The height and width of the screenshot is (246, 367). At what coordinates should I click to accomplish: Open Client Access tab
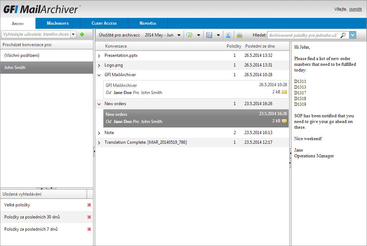tap(104, 23)
